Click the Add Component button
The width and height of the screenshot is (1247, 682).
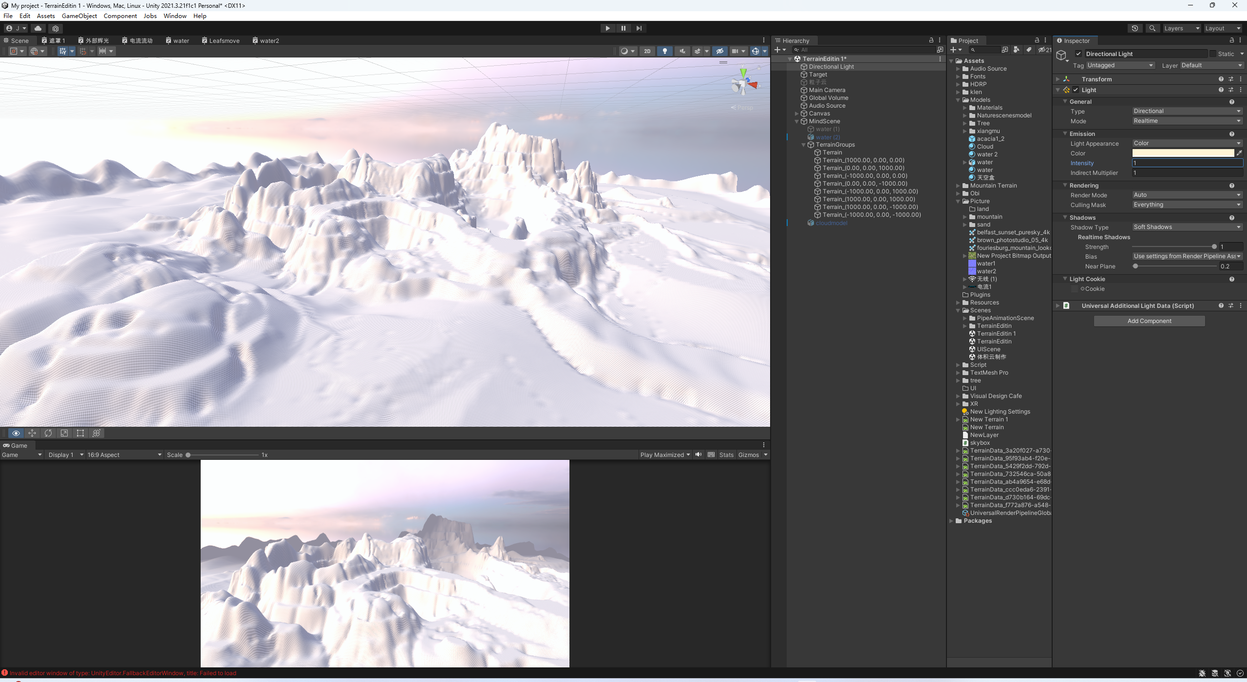point(1149,321)
